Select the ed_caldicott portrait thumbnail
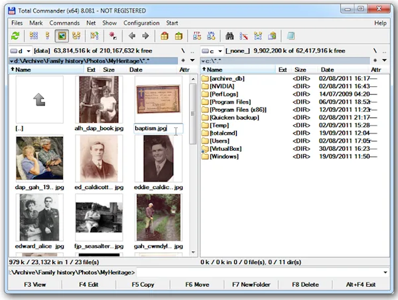 click(99, 159)
